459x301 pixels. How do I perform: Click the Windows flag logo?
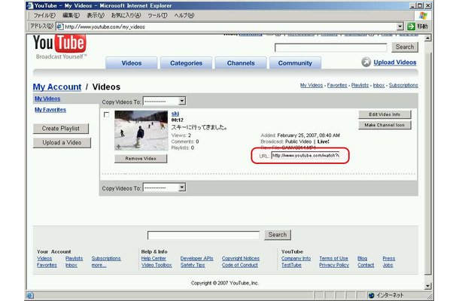click(423, 16)
